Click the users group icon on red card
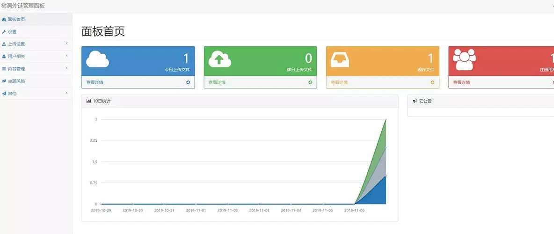Image resolution: width=554 pixels, height=234 pixels. 464,59
